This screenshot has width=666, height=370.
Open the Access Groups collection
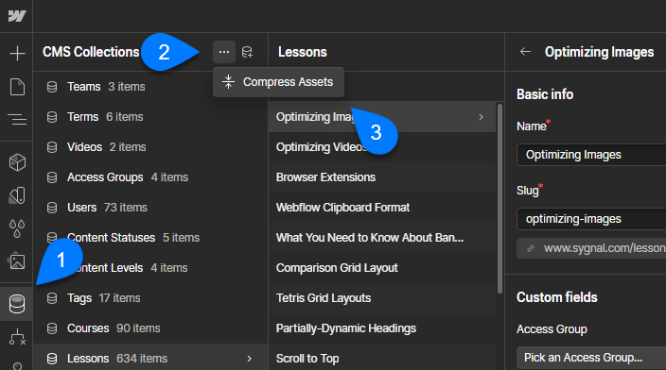pos(150,177)
